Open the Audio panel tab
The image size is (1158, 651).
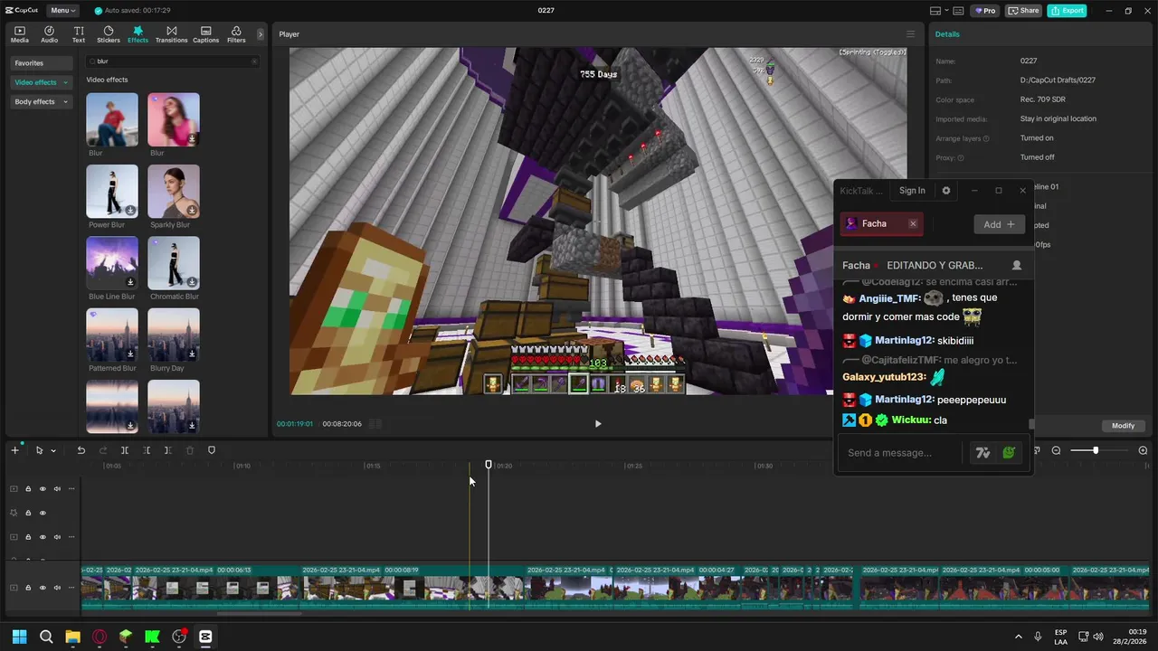49,34
